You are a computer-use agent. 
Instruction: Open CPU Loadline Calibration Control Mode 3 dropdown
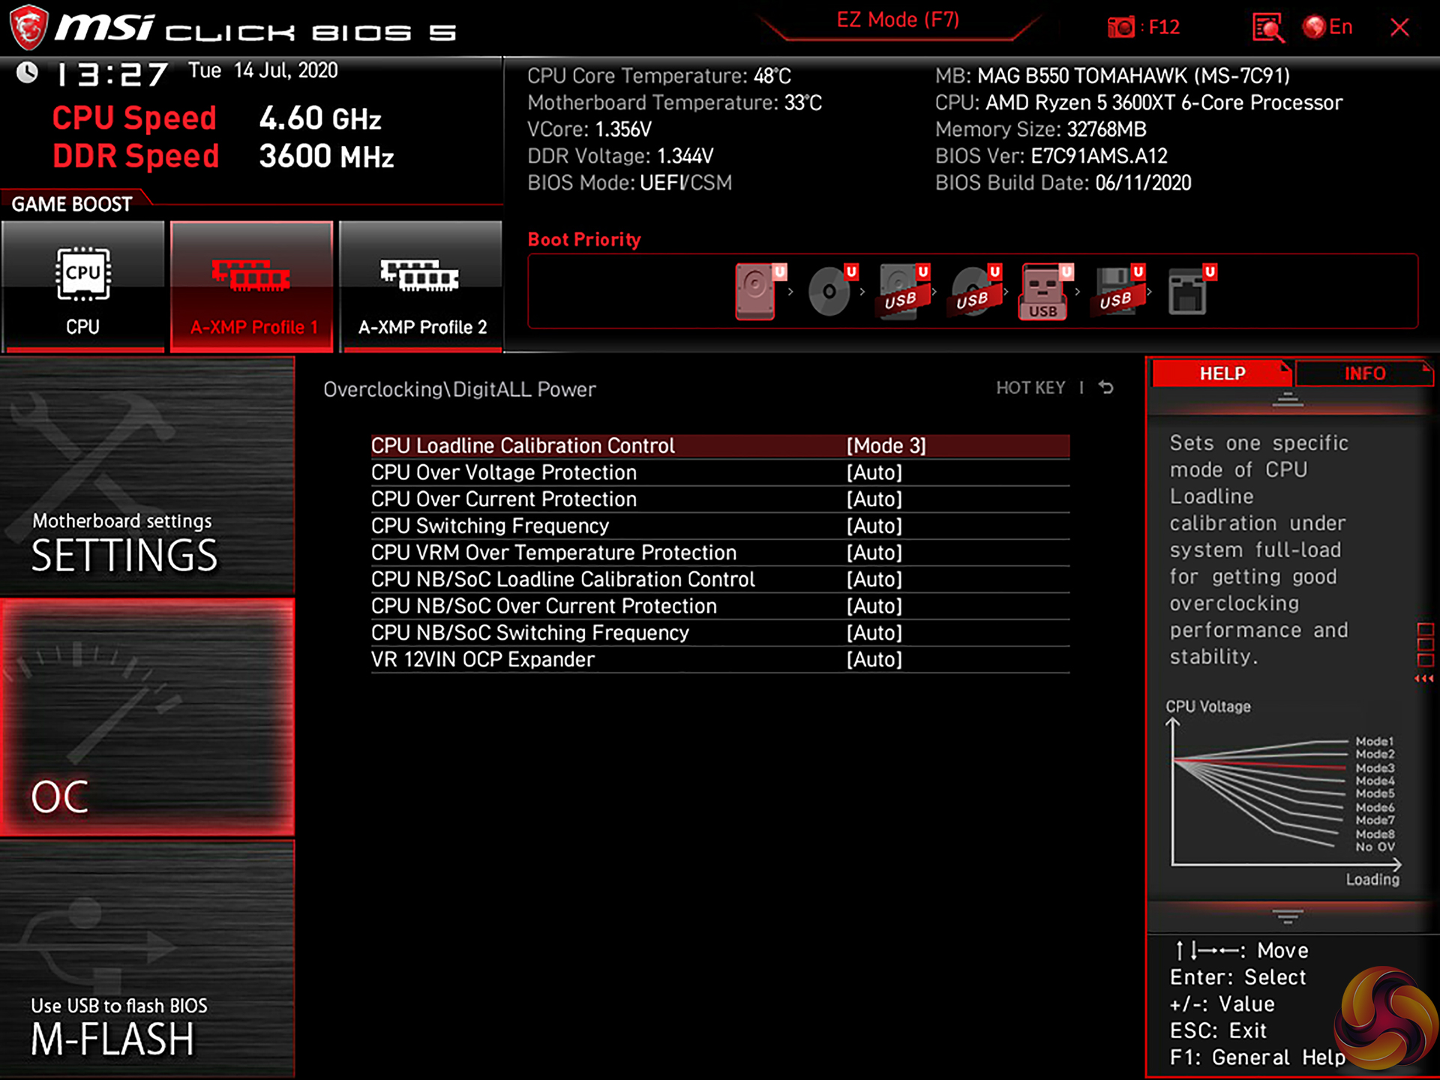pyautogui.click(x=886, y=446)
